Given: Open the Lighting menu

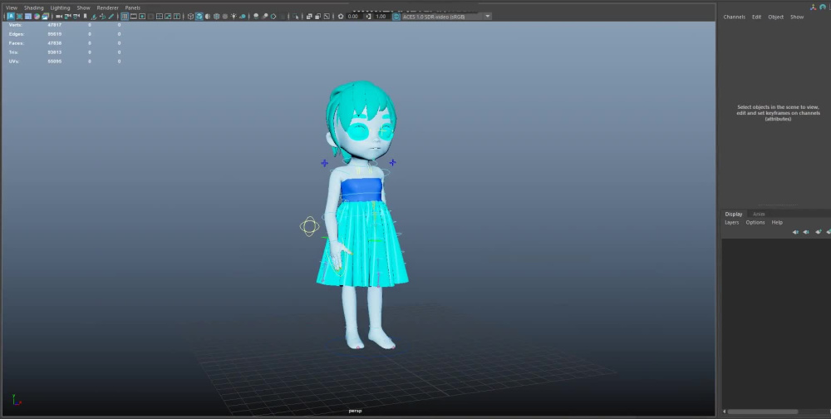Looking at the screenshot, I should pyautogui.click(x=60, y=8).
